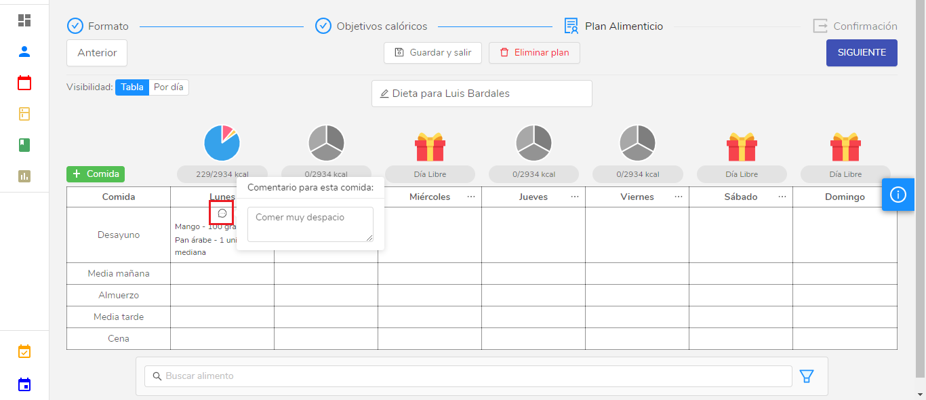Click the SIGUIENTE button

point(862,53)
